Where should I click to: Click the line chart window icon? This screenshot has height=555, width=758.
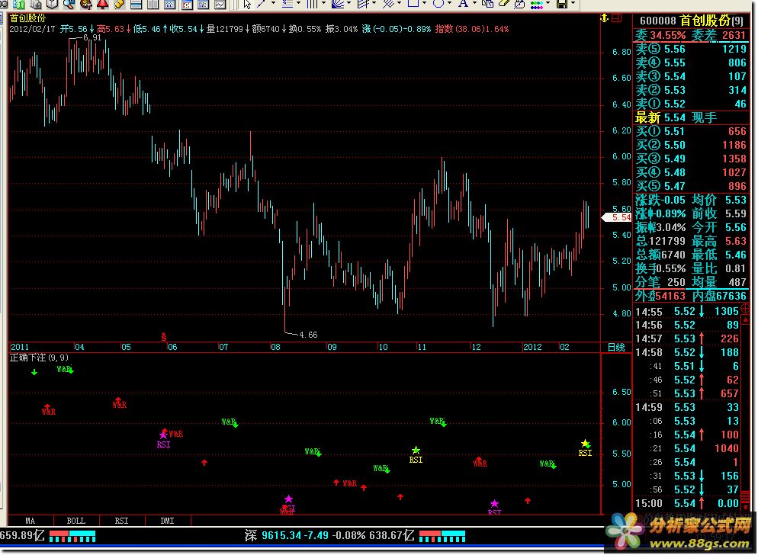click(x=220, y=5)
